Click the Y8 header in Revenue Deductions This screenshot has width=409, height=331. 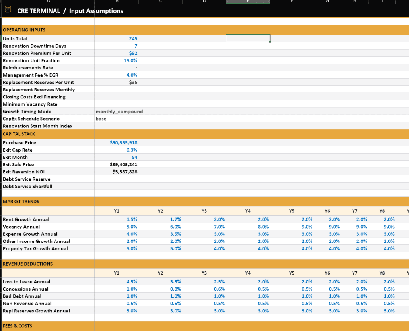click(382, 273)
